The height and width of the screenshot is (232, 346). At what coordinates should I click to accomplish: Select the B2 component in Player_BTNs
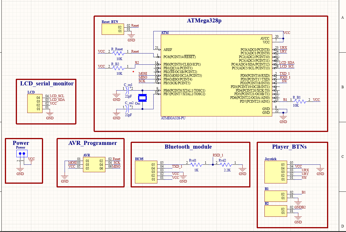coord(275,211)
